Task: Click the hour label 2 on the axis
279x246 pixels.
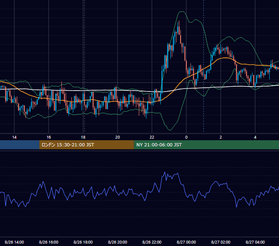Action: point(221,137)
